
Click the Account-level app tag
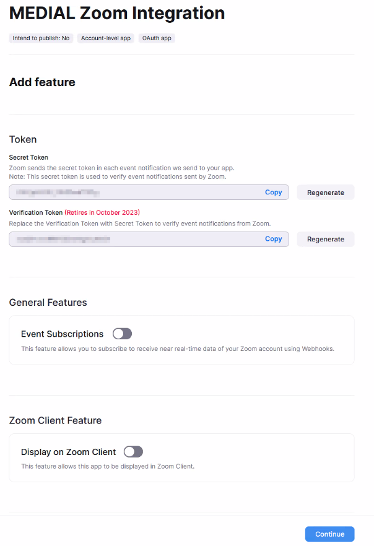point(106,38)
